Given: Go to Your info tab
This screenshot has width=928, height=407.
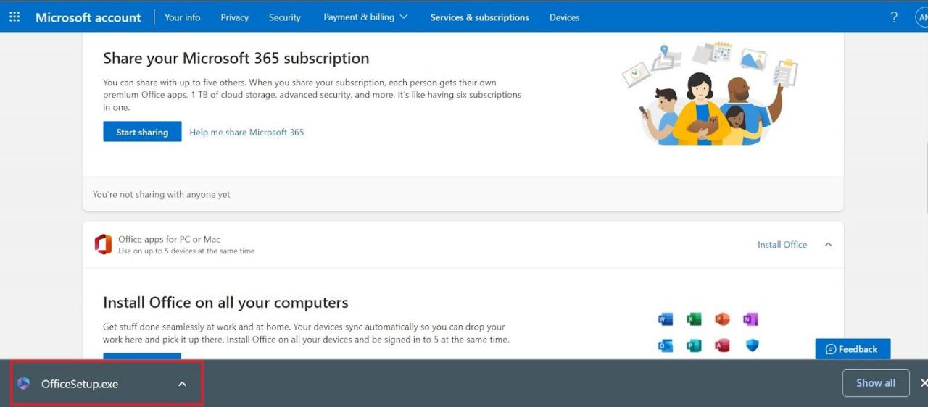Looking at the screenshot, I should (182, 17).
